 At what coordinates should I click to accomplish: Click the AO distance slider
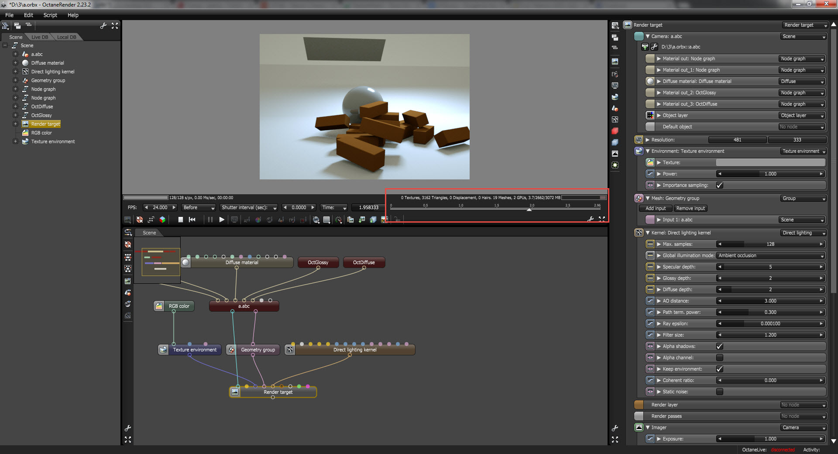(x=770, y=301)
